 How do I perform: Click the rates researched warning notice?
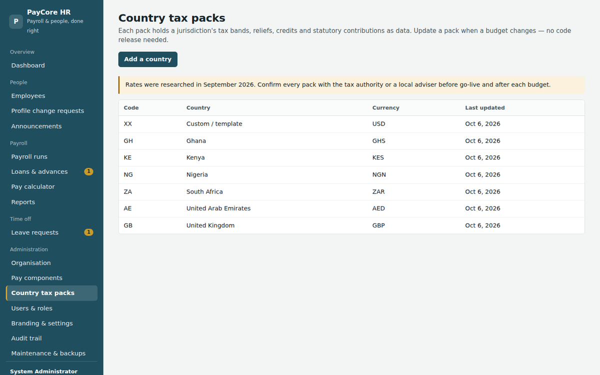[351, 85]
